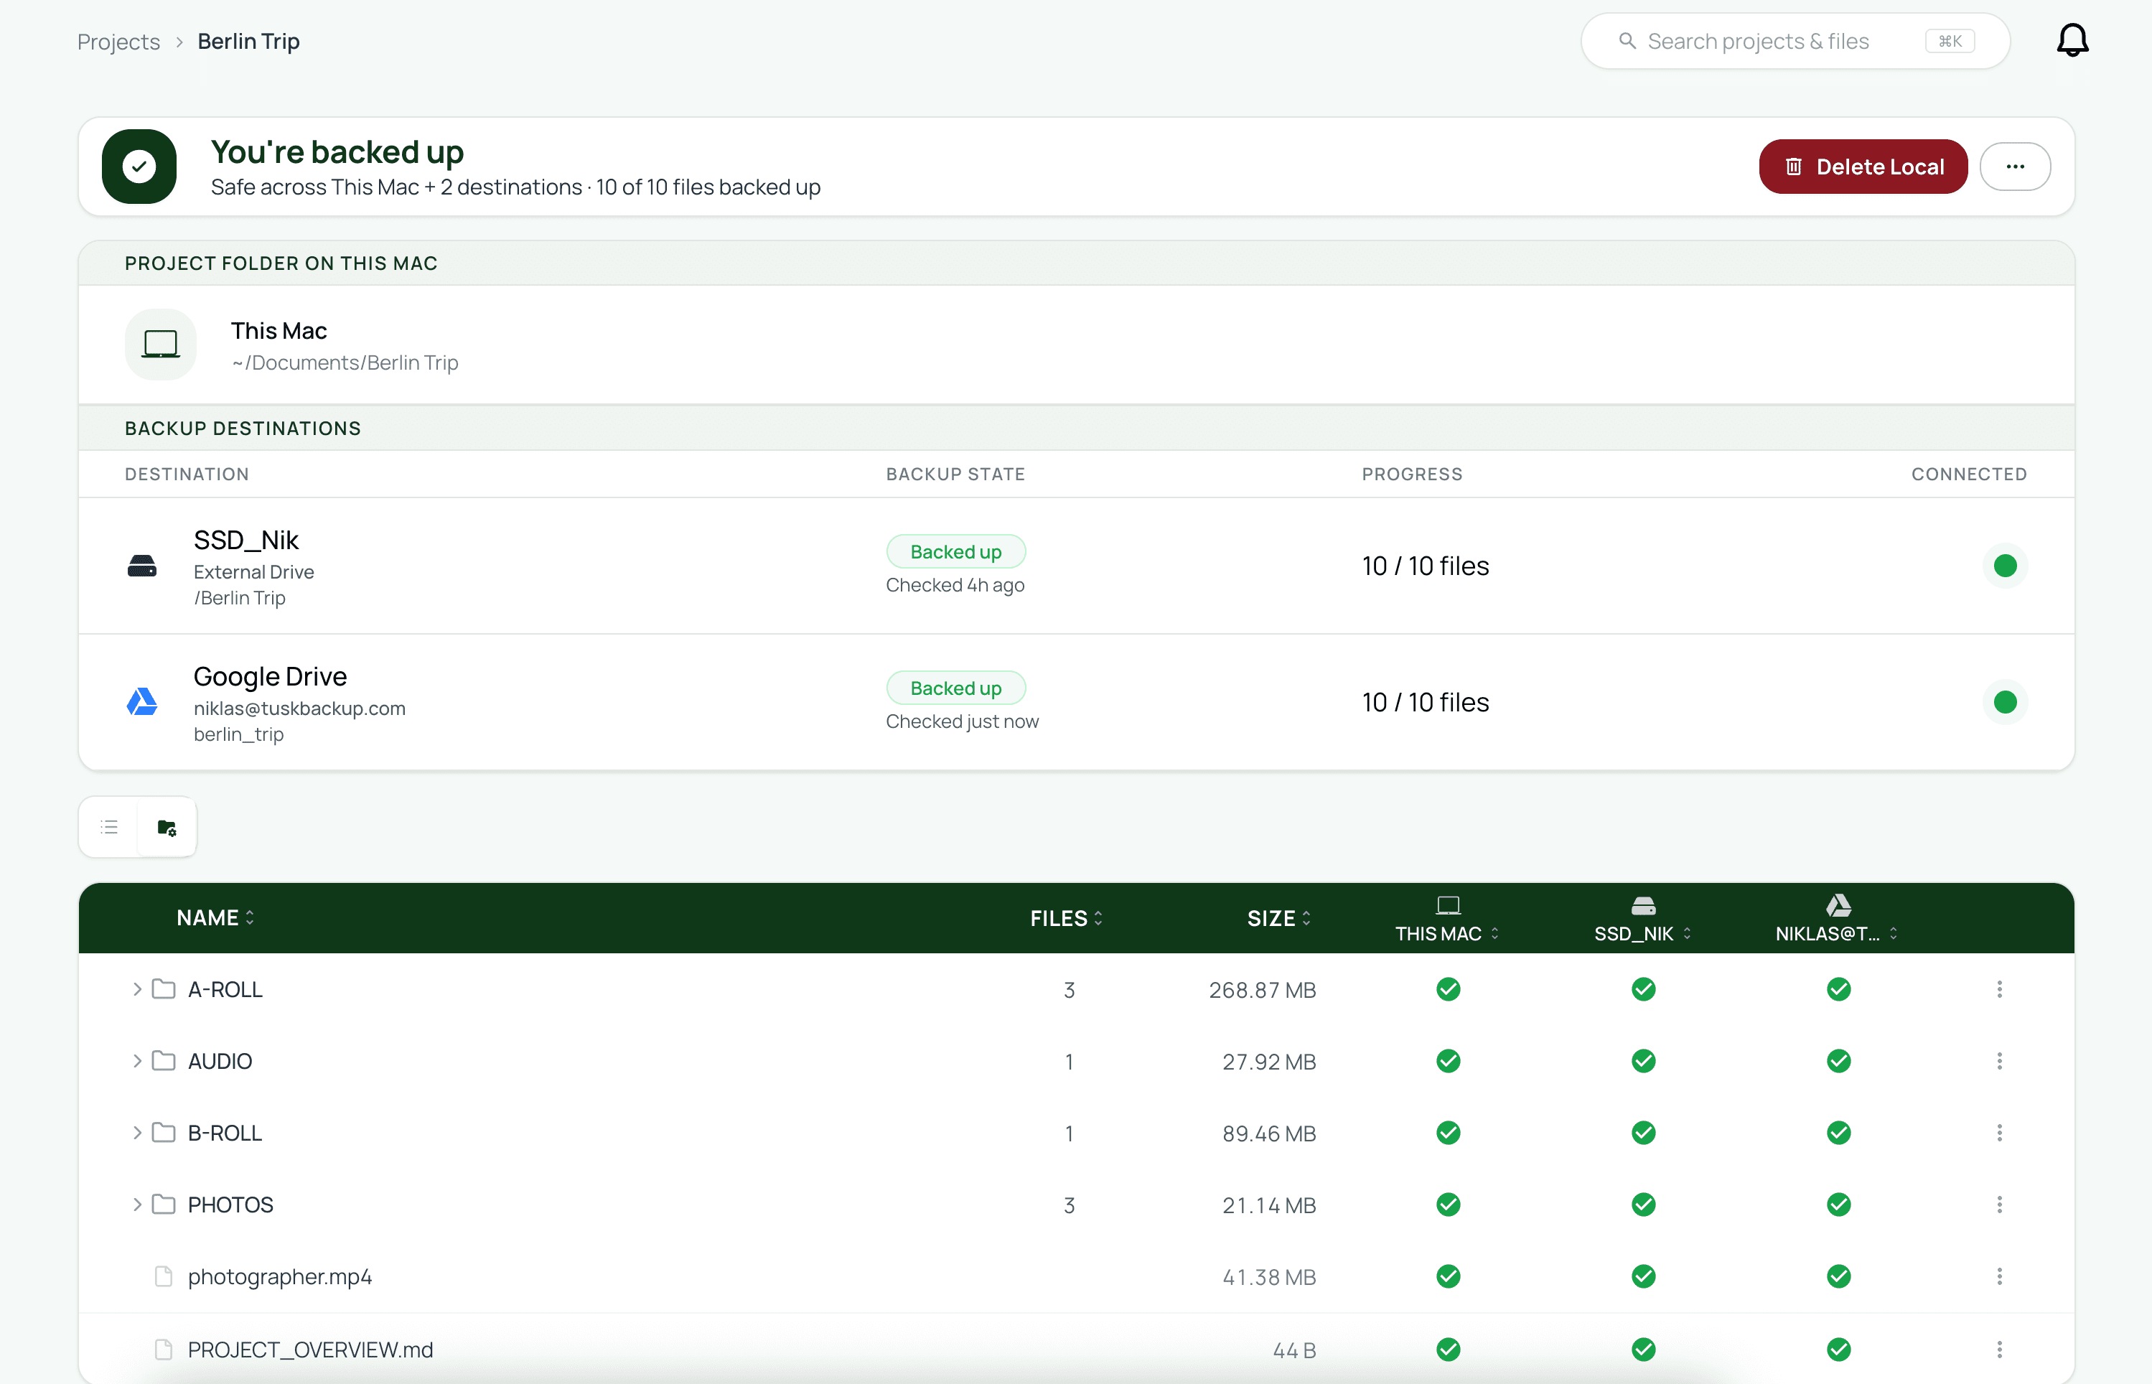Open row menu for PROJECT_OVERVIEW.md

[x=1999, y=1350]
